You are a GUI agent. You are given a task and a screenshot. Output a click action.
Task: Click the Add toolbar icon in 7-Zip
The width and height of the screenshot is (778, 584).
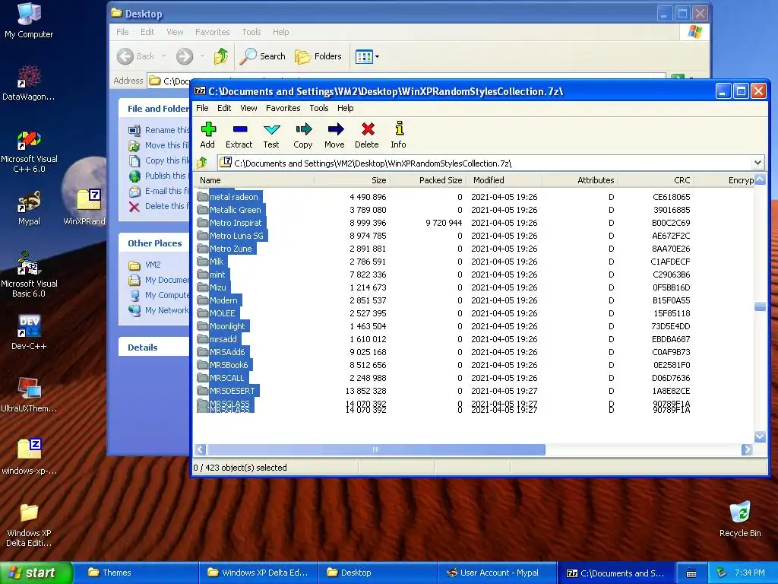tap(208, 135)
